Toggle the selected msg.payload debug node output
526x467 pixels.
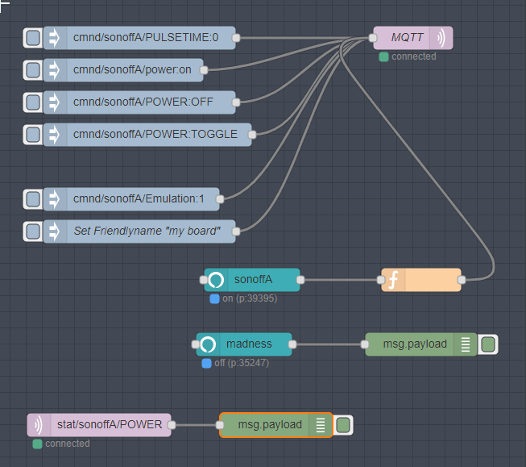342,425
